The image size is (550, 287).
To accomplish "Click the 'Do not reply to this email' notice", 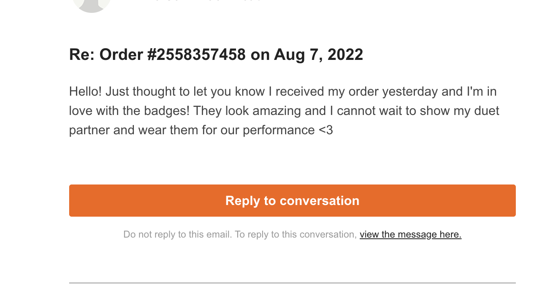I will click(x=178, y=234).
